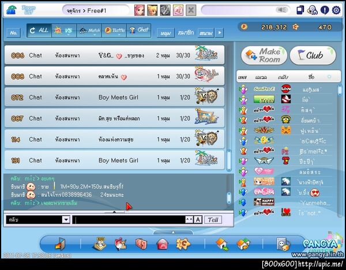Open the shop cash register icon in bottom bar
Screen dimensions: 346x270
click(x=99, y=244)
